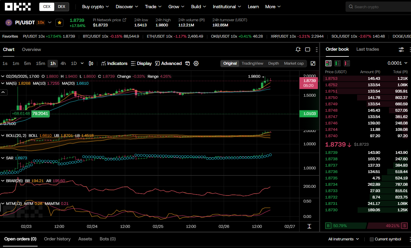Open order book settings sliders icon
This screenshot has width=411, height=248.
click(401, 49)
